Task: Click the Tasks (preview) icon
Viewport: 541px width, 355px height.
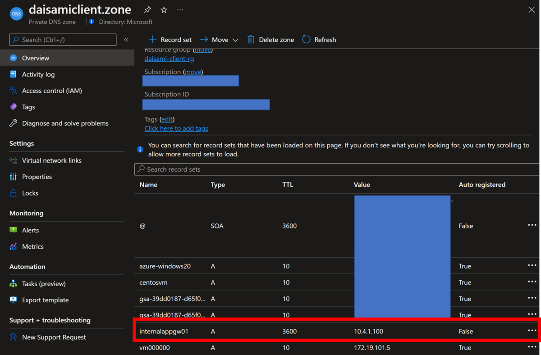Action: click(13, 284)
